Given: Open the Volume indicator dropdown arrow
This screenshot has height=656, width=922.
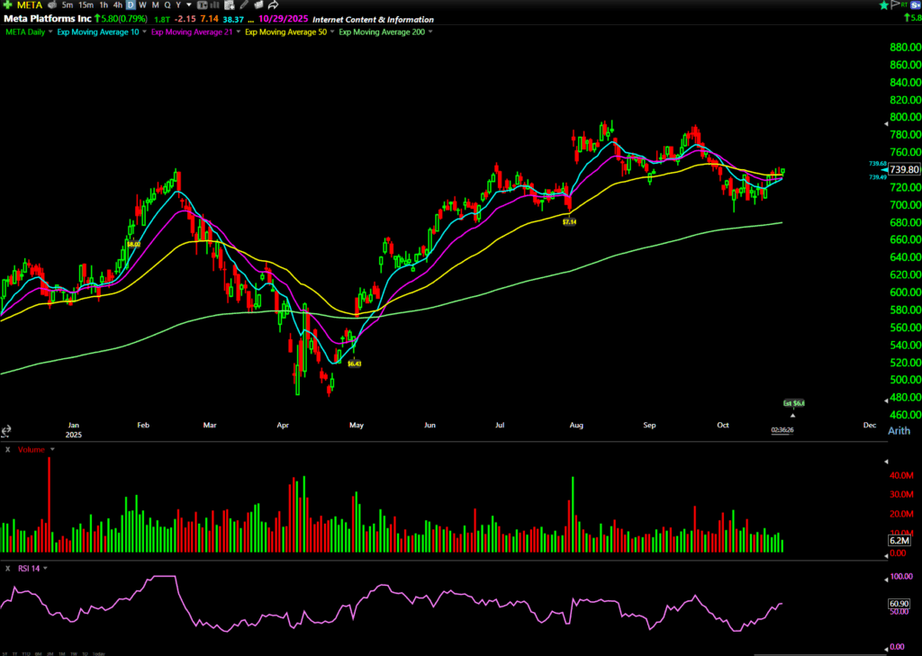Looking at the screenshot, I should point(52,448).
